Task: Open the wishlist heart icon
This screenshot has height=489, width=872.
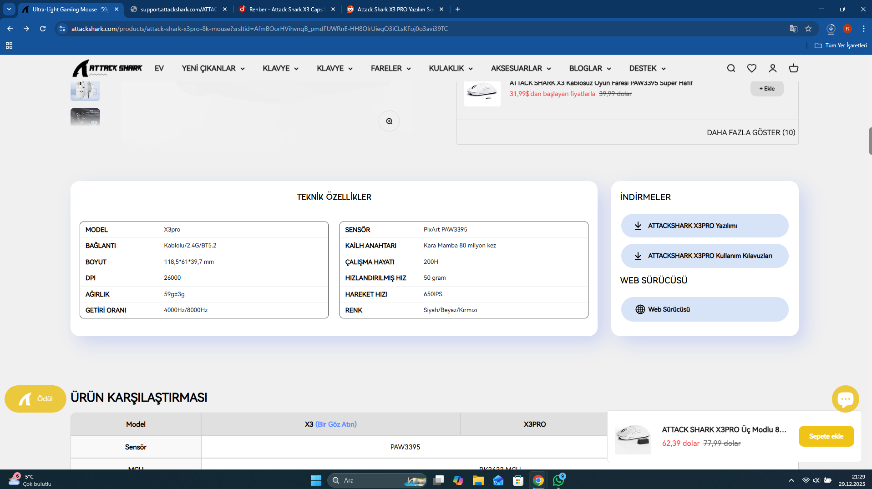Action: [x=752, y=68]
